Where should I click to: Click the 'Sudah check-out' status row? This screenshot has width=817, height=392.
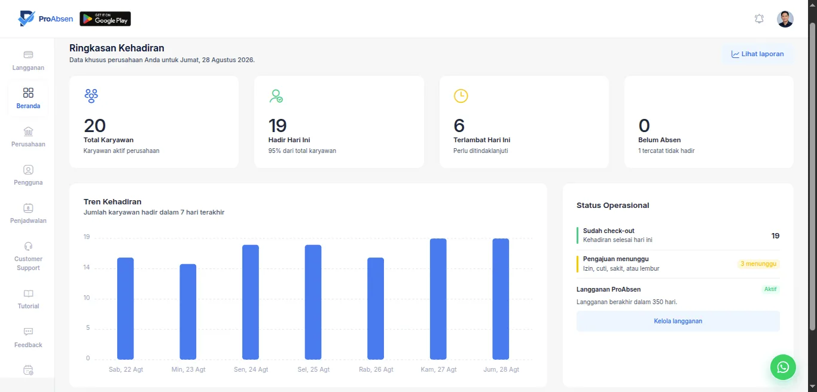click(678, 235)
